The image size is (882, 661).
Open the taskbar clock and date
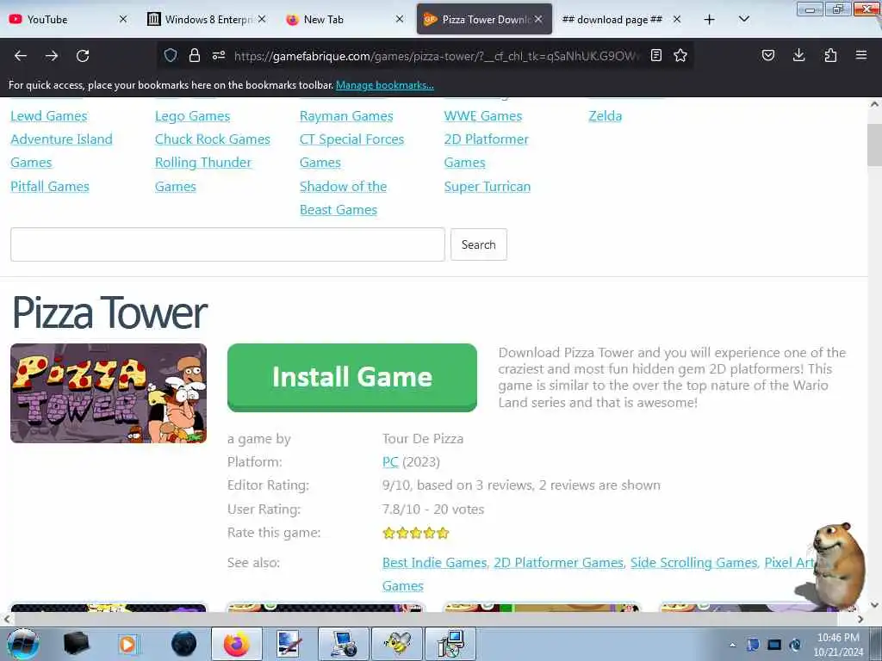[838, 645]
